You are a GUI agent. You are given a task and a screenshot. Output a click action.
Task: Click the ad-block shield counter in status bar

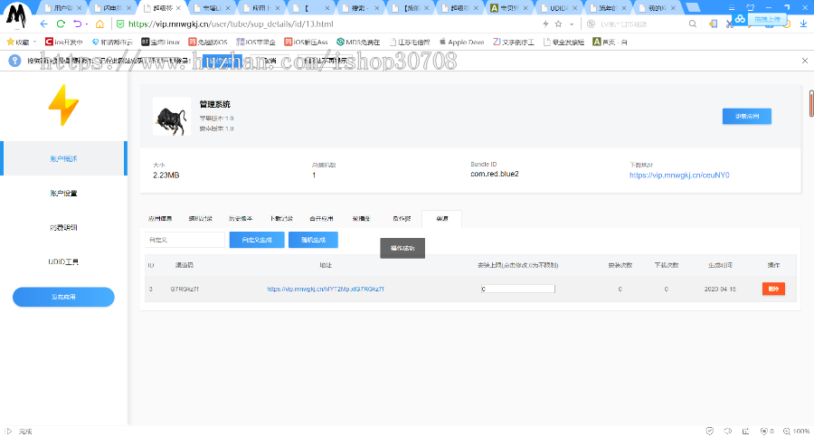tap(767, 431)
